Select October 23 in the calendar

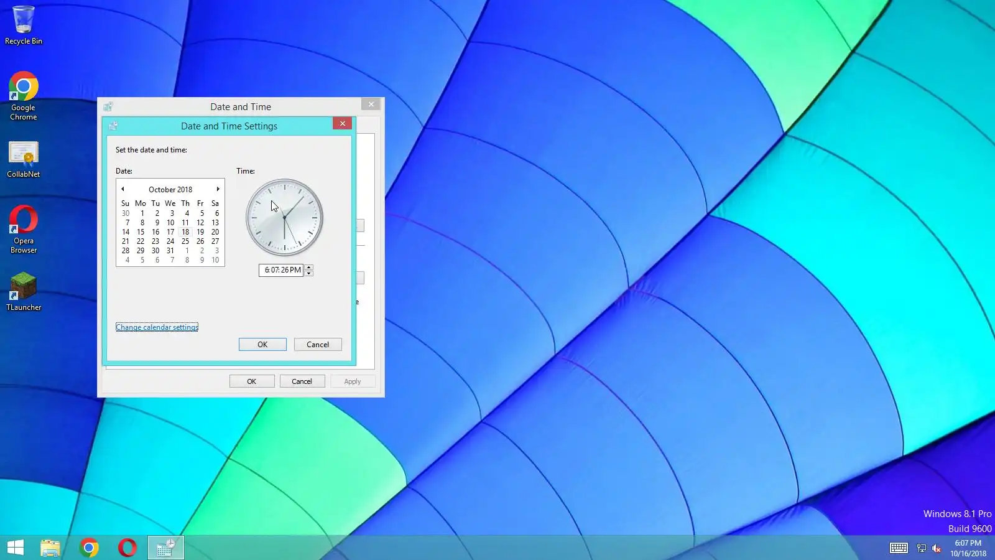point(155,241)
